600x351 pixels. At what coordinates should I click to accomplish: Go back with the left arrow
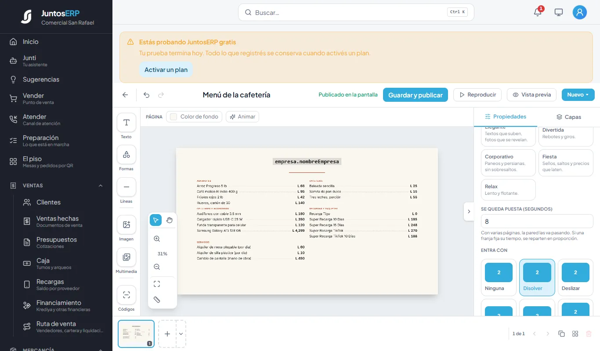click(125, 95)
